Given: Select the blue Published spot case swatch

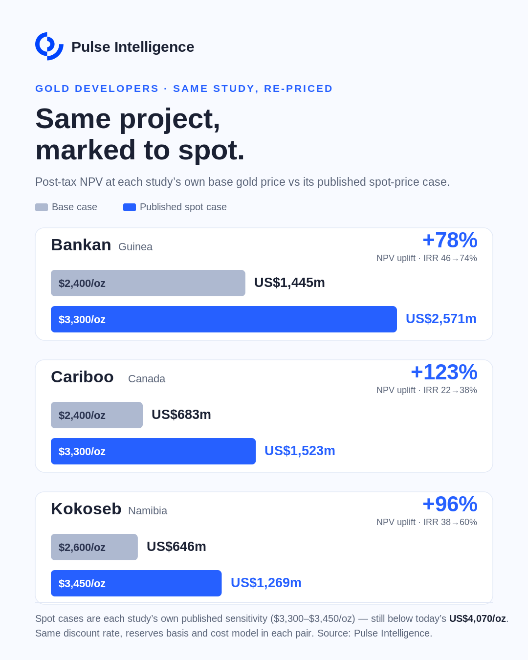Looking at the screenshot, I should [x=130, y=207].
